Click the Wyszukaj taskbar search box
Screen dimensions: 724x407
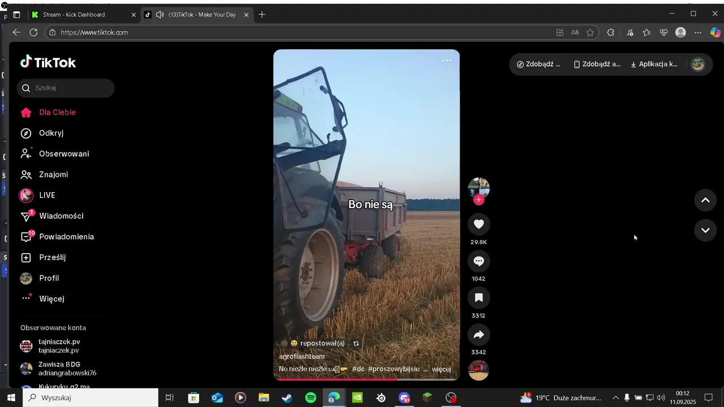pos(90,398)
